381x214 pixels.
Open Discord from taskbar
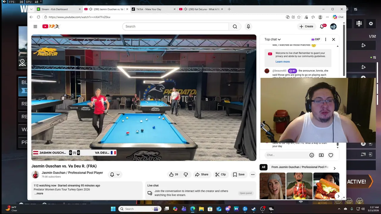(x=227, y=209)
